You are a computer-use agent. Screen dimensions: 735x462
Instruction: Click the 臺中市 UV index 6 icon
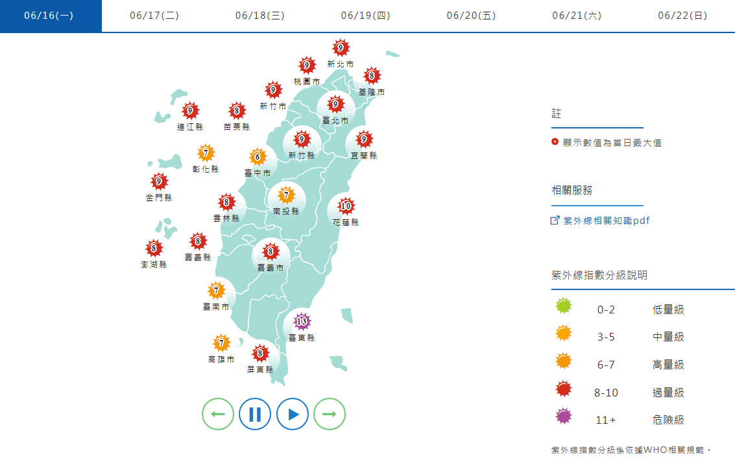coord(256,156)
